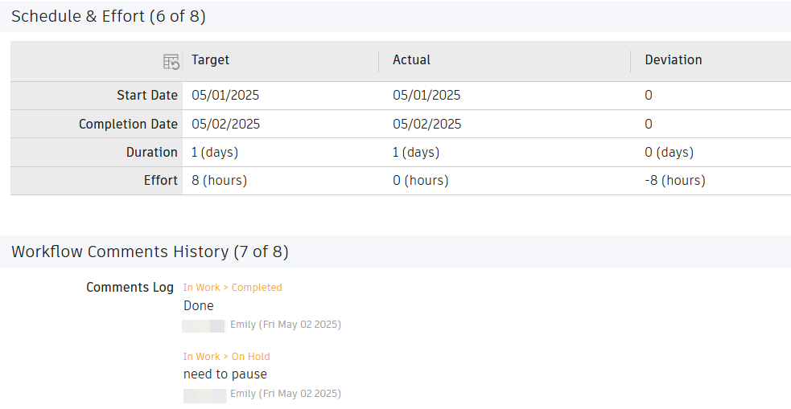Click the Duration target cell

[215, 153]
